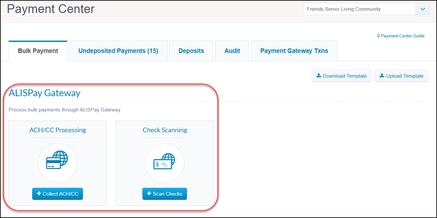Click the Check Scanning heading
The height and width of the screenshot is (218, 437).
pos(165,130)
